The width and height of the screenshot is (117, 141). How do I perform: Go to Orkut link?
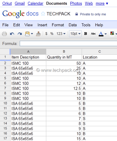click(x=7, y=4)
